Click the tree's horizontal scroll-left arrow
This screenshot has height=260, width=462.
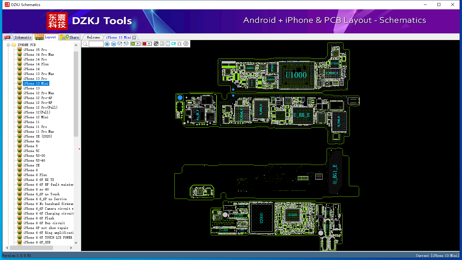(7, 248)
